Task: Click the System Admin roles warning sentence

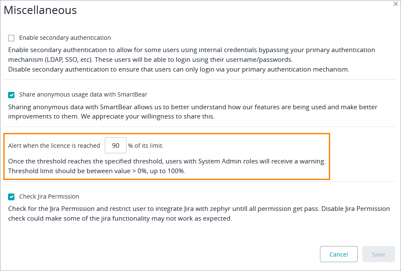Action: click(x=166, y=161)
